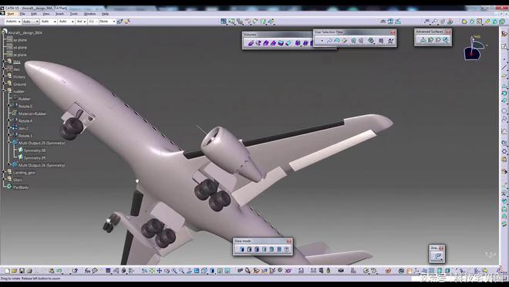The height and width of the screenshot is (287, 509).
Task: Open the first Autom color dropdown
Action: [x=13, y=22]
